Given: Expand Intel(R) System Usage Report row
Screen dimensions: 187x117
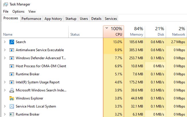Looking at the screenshot, I should pos(5,82).
